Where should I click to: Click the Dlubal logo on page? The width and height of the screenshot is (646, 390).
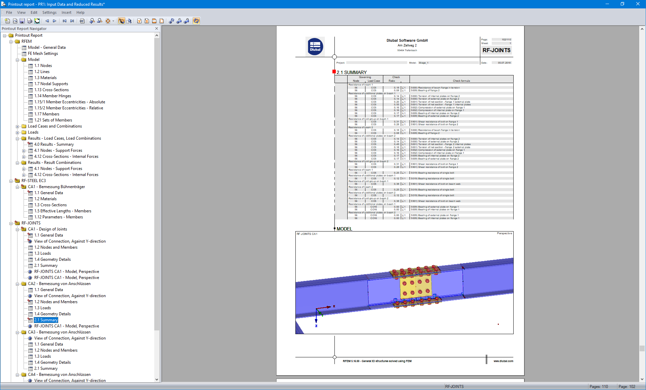[315, 46]
